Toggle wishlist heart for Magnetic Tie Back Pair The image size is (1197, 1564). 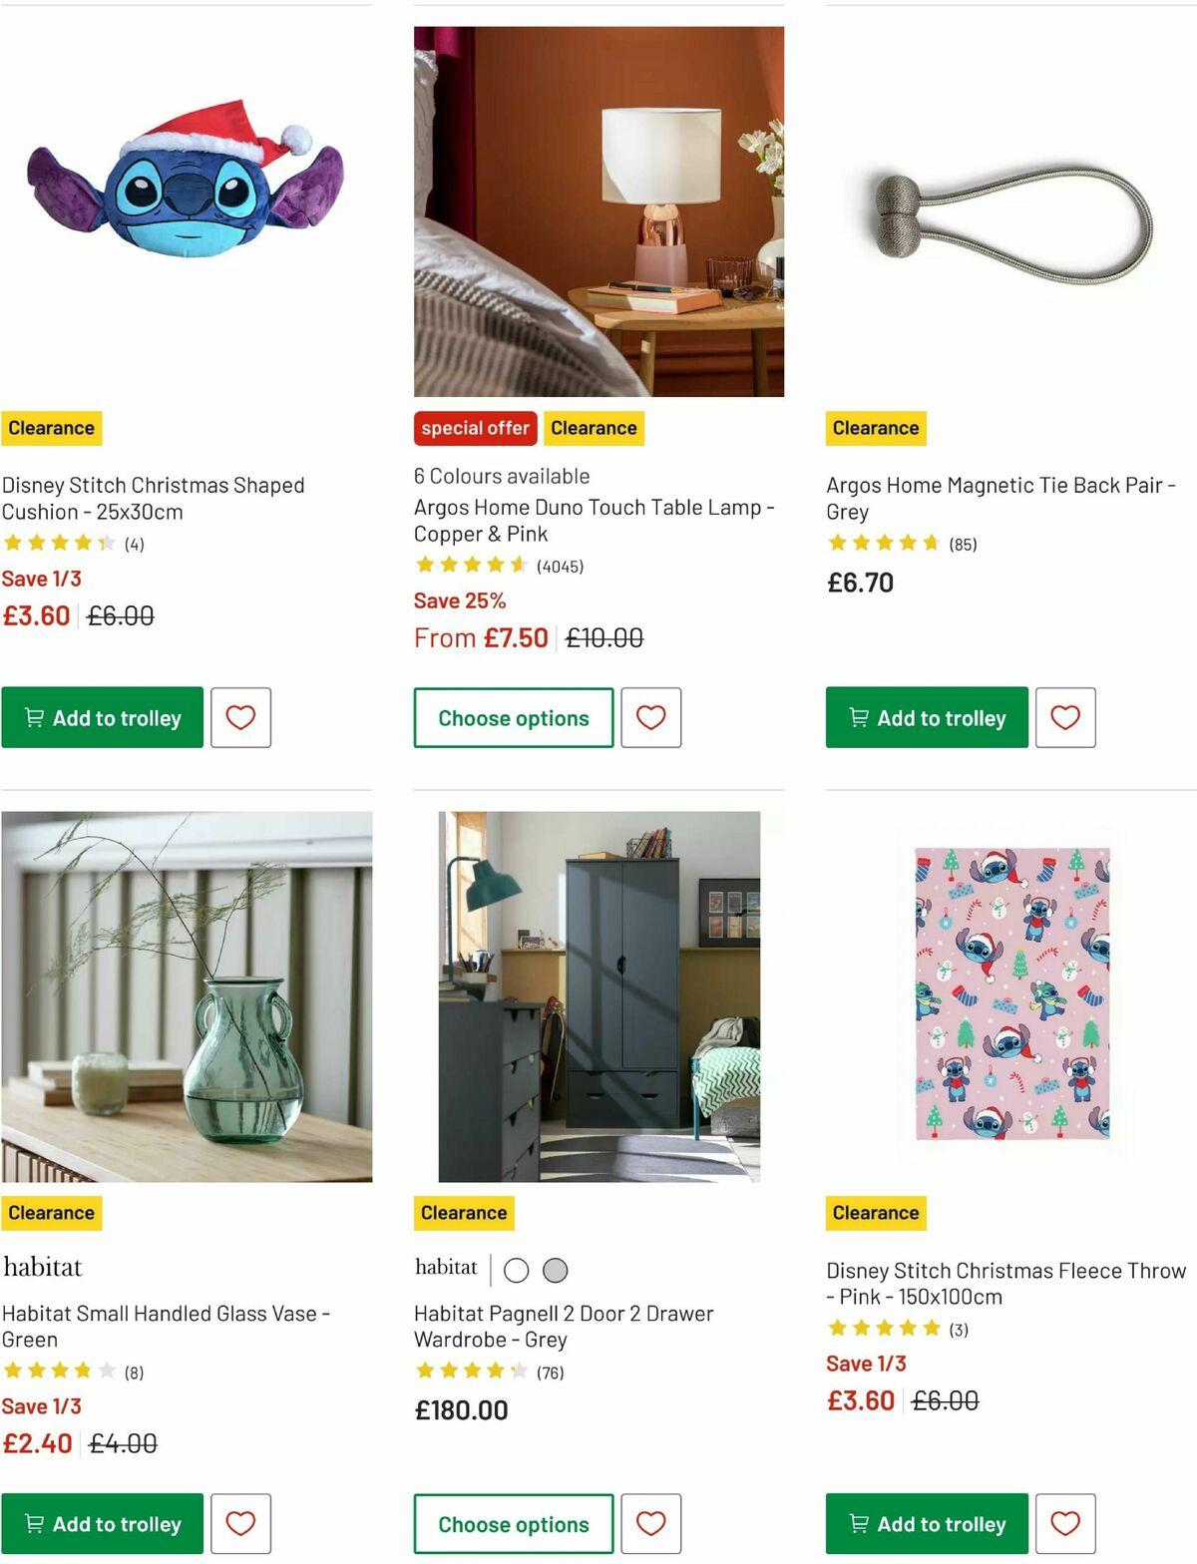click(x=1064, y=717)
